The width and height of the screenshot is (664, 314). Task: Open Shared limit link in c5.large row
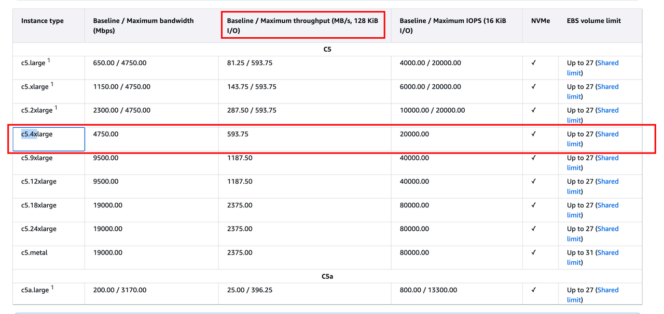(x=607, y=63)
